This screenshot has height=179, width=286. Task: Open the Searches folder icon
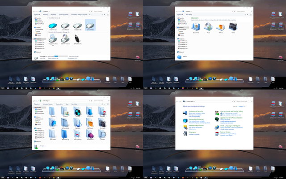pos(102,134)
